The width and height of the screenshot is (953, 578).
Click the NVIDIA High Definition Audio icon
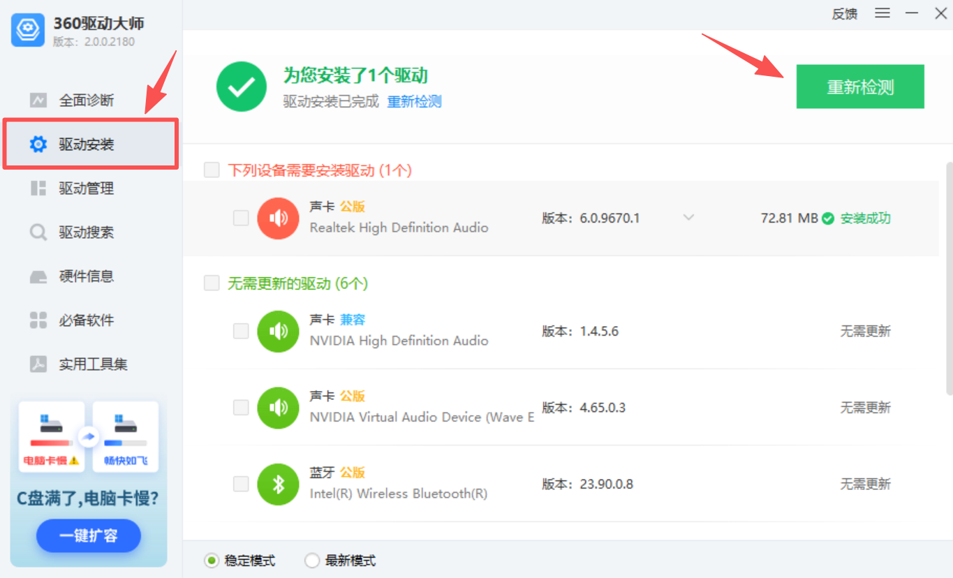pos(278,331)
